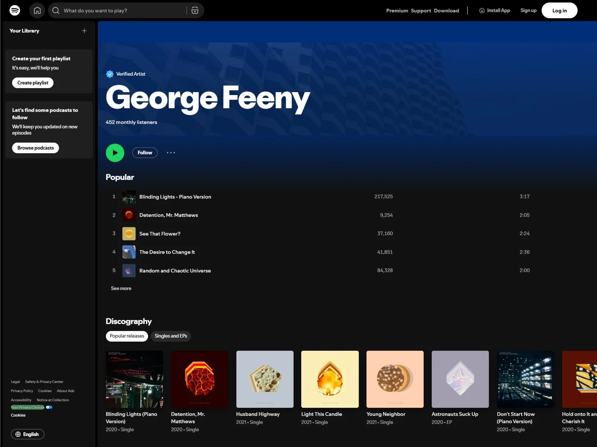Image resolution: width=597 pixels, height=447 pixels.
Task: Open the three-dots more options menu
Action: click(x=171, y=153)
